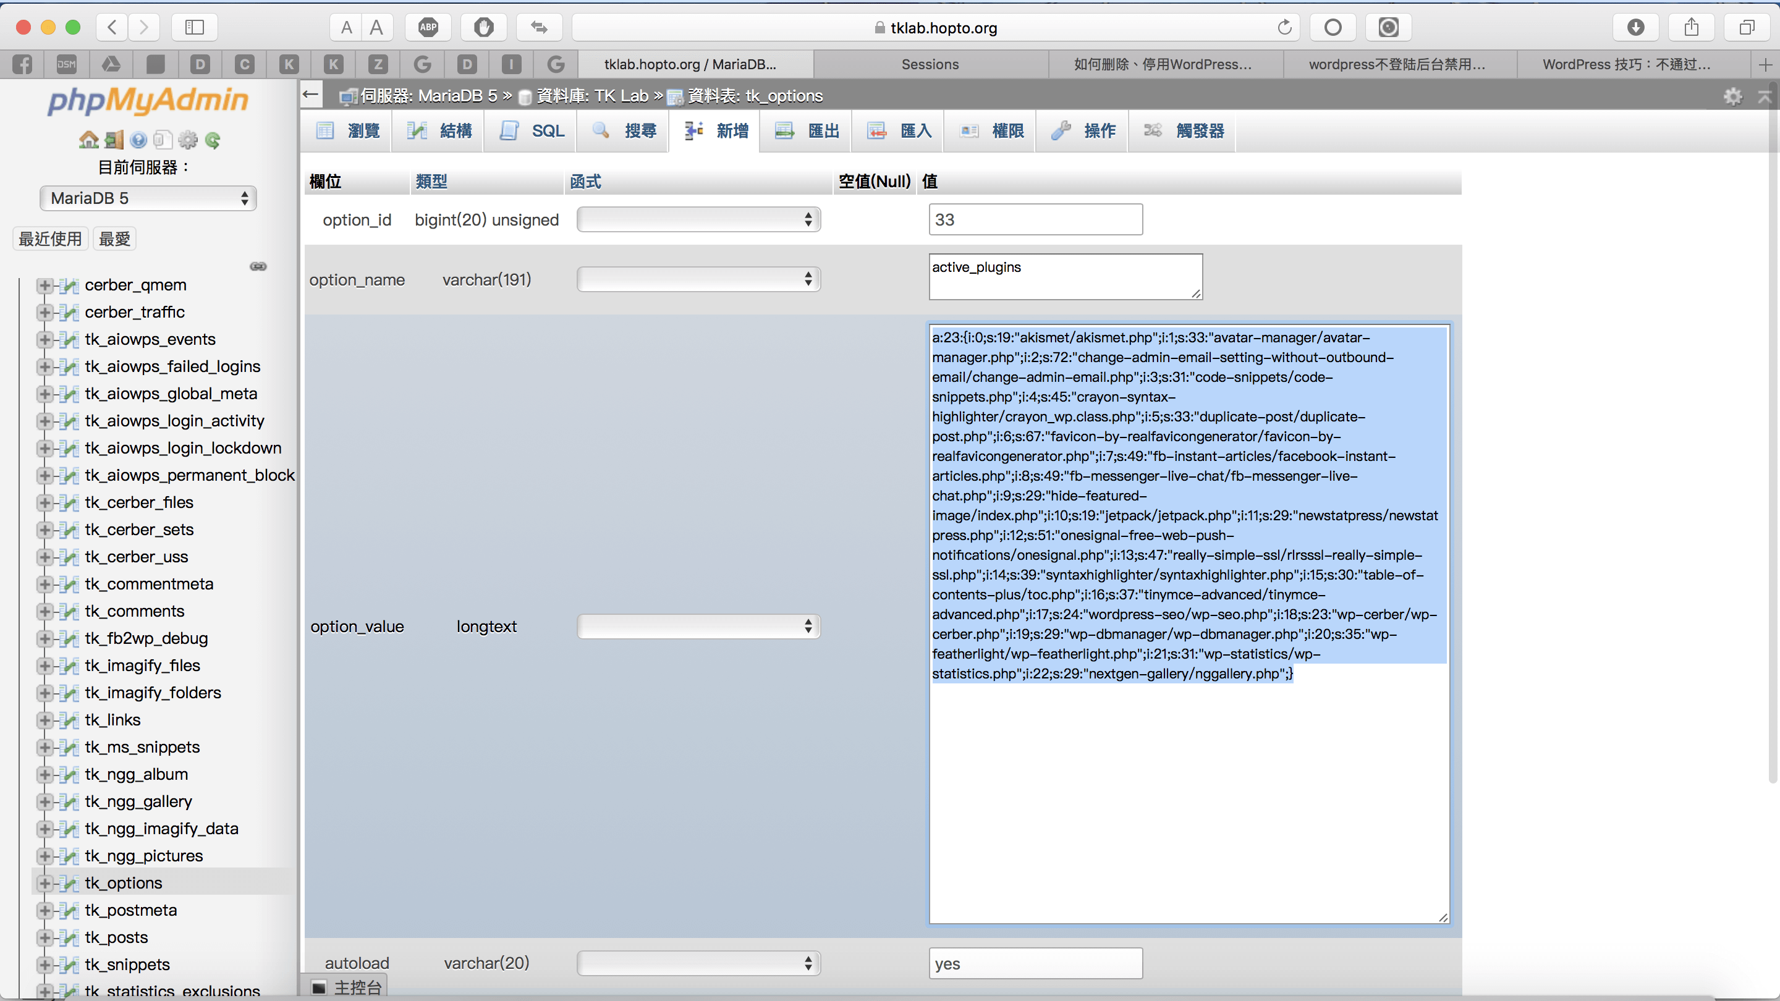Screen dimensions: 1780x1001
Task: Open the MariaDB 5 server dropdown
Action: point(148,198)
